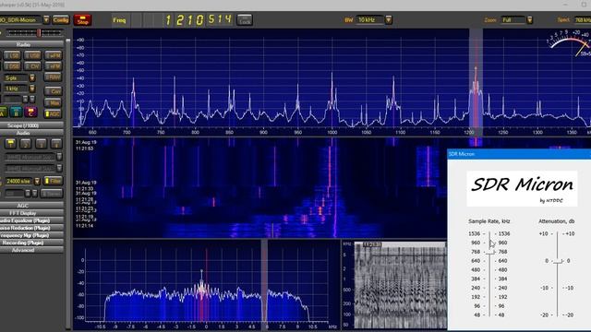Click the audio spectrogram thumbnail
Viewport: 591px width, 332px height.
tap(400, 285)
